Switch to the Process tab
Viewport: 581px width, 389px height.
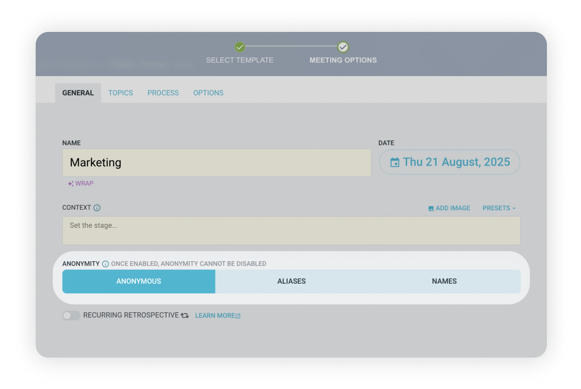tap(163, 93)
